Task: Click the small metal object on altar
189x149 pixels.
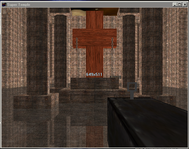Action: (x=115, y=77)
